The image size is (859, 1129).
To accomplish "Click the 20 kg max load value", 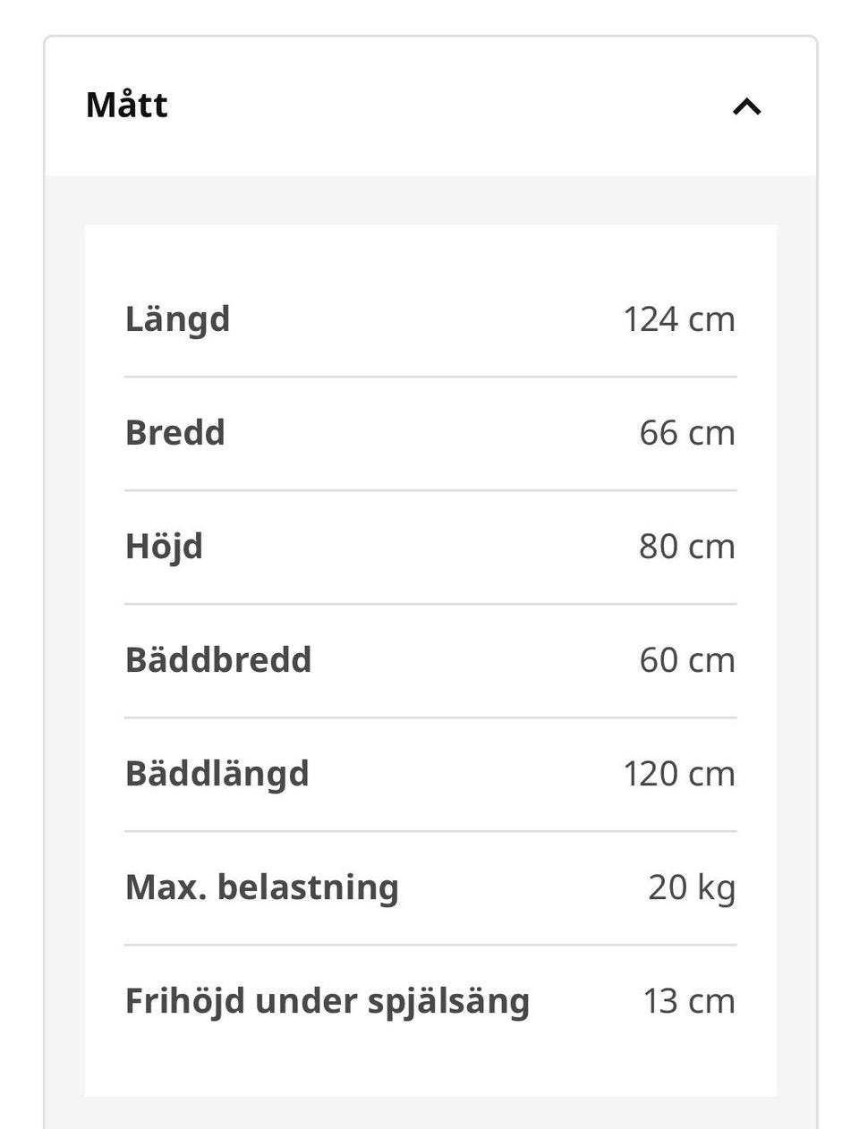I will [x=692, y=888].
